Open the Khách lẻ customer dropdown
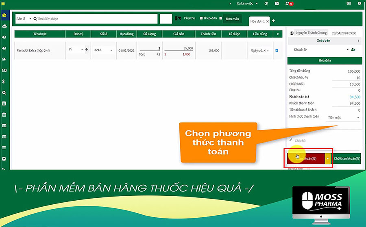 320,49
